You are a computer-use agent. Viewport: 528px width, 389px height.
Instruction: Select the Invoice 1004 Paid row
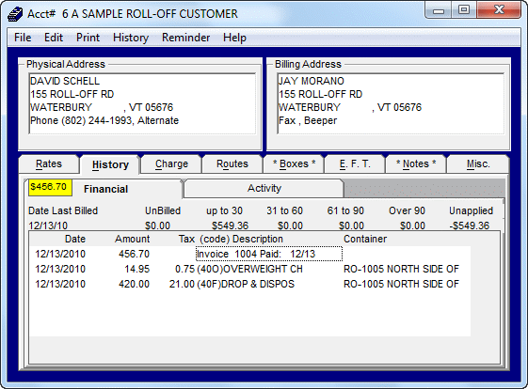tap(249, 254)
